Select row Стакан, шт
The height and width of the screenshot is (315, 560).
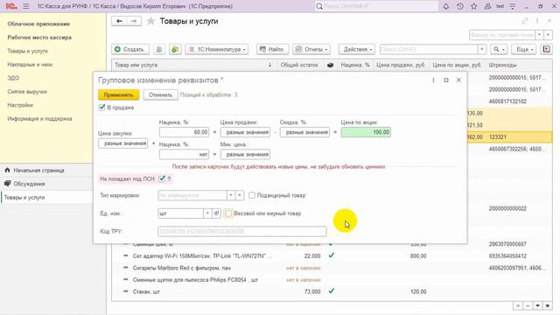pos(332,291)
